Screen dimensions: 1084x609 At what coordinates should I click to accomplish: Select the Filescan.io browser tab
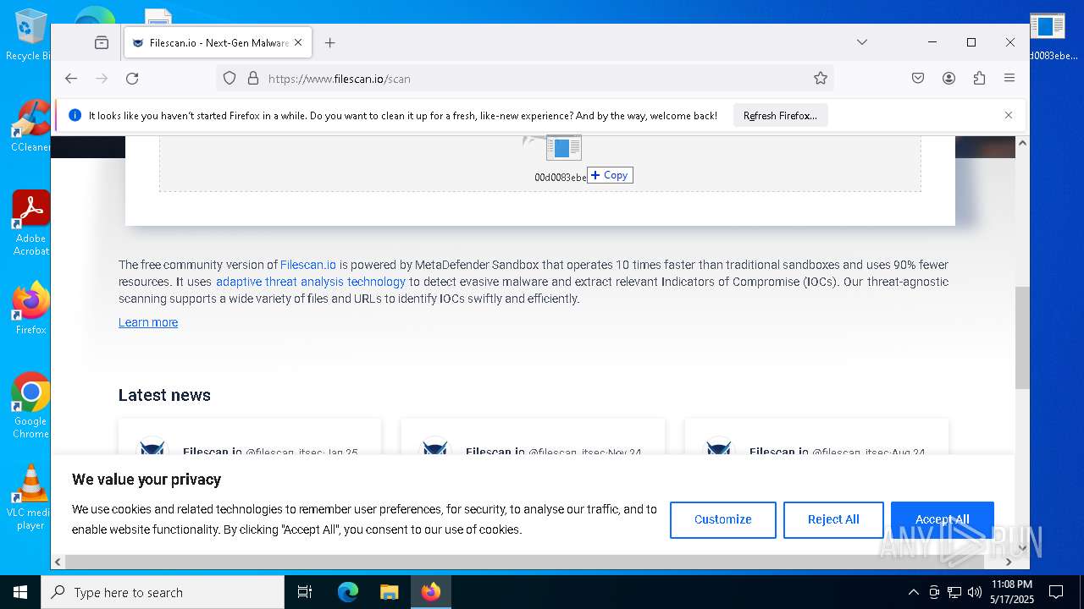(x=218, y=42)
